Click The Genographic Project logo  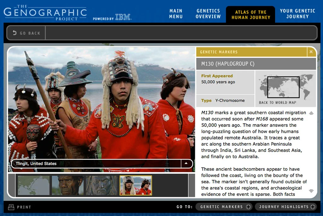coord(45,13)
